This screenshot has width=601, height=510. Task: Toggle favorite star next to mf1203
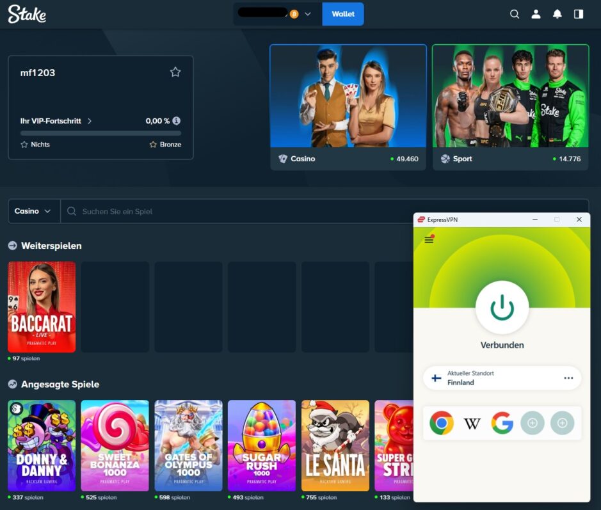(x=175, y=72)
